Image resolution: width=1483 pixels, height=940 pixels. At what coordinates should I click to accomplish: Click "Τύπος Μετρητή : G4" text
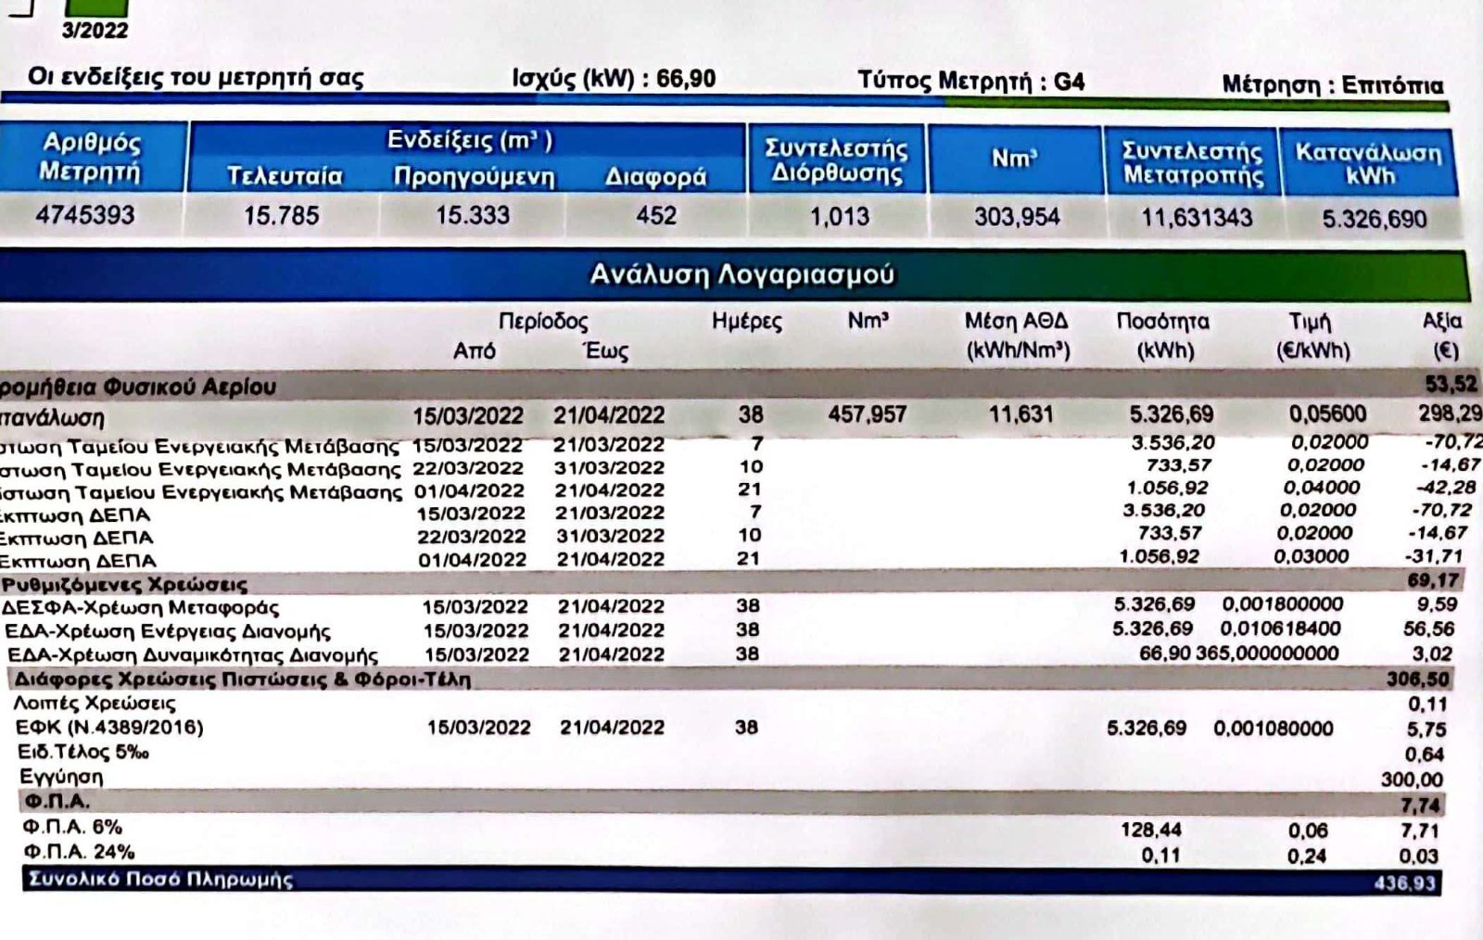tap(970, 81)
